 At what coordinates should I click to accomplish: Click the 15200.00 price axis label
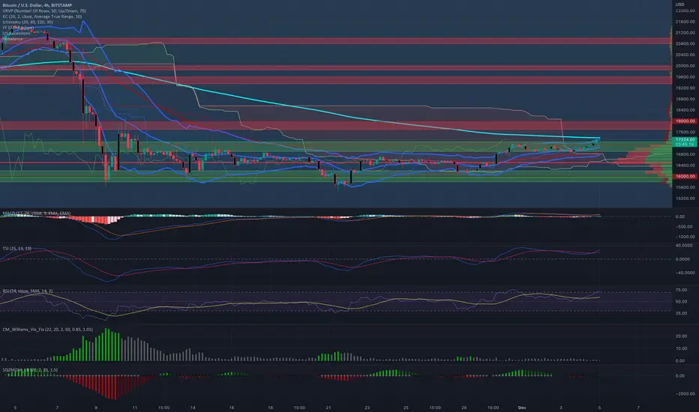point(685,199)
